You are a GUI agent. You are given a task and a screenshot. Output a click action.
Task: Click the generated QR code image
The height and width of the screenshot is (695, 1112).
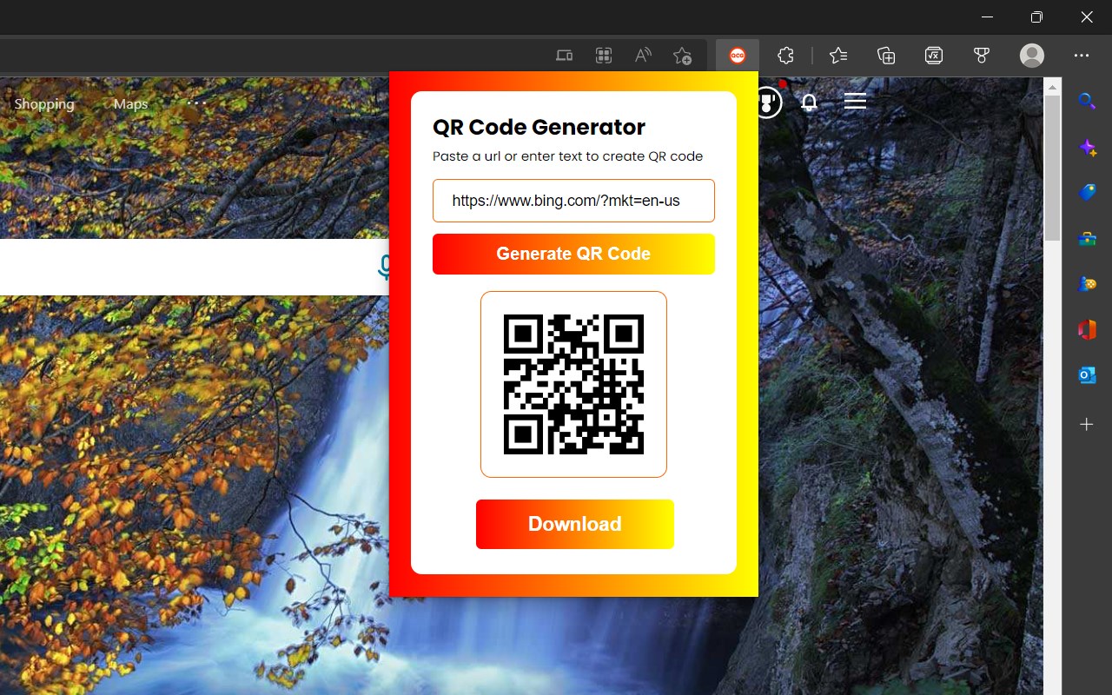point(573,384)
